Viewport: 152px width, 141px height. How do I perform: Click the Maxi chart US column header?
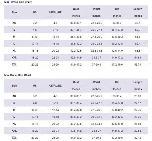[35, 12]
